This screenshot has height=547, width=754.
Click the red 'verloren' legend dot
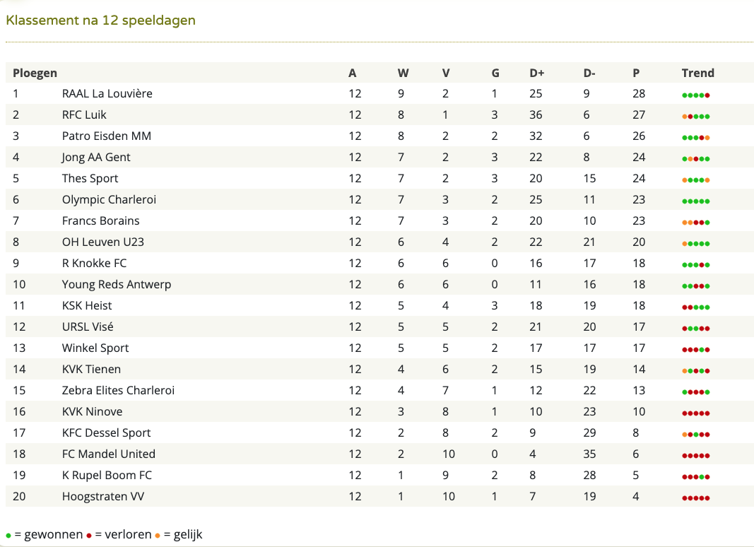click(x=89, y=536)
